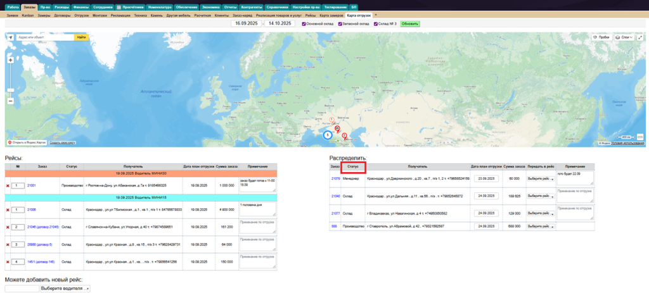Open the Слои layers dropdown on the map
The image size is (649, 293).
[x=626, y=37]
